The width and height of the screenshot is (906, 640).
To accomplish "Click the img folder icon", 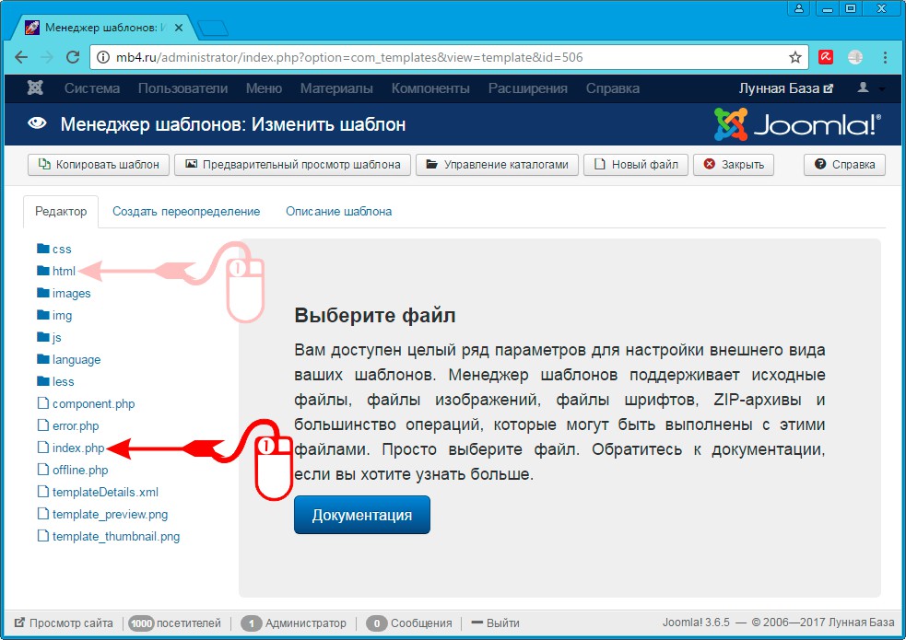I will tap(42, 315).
